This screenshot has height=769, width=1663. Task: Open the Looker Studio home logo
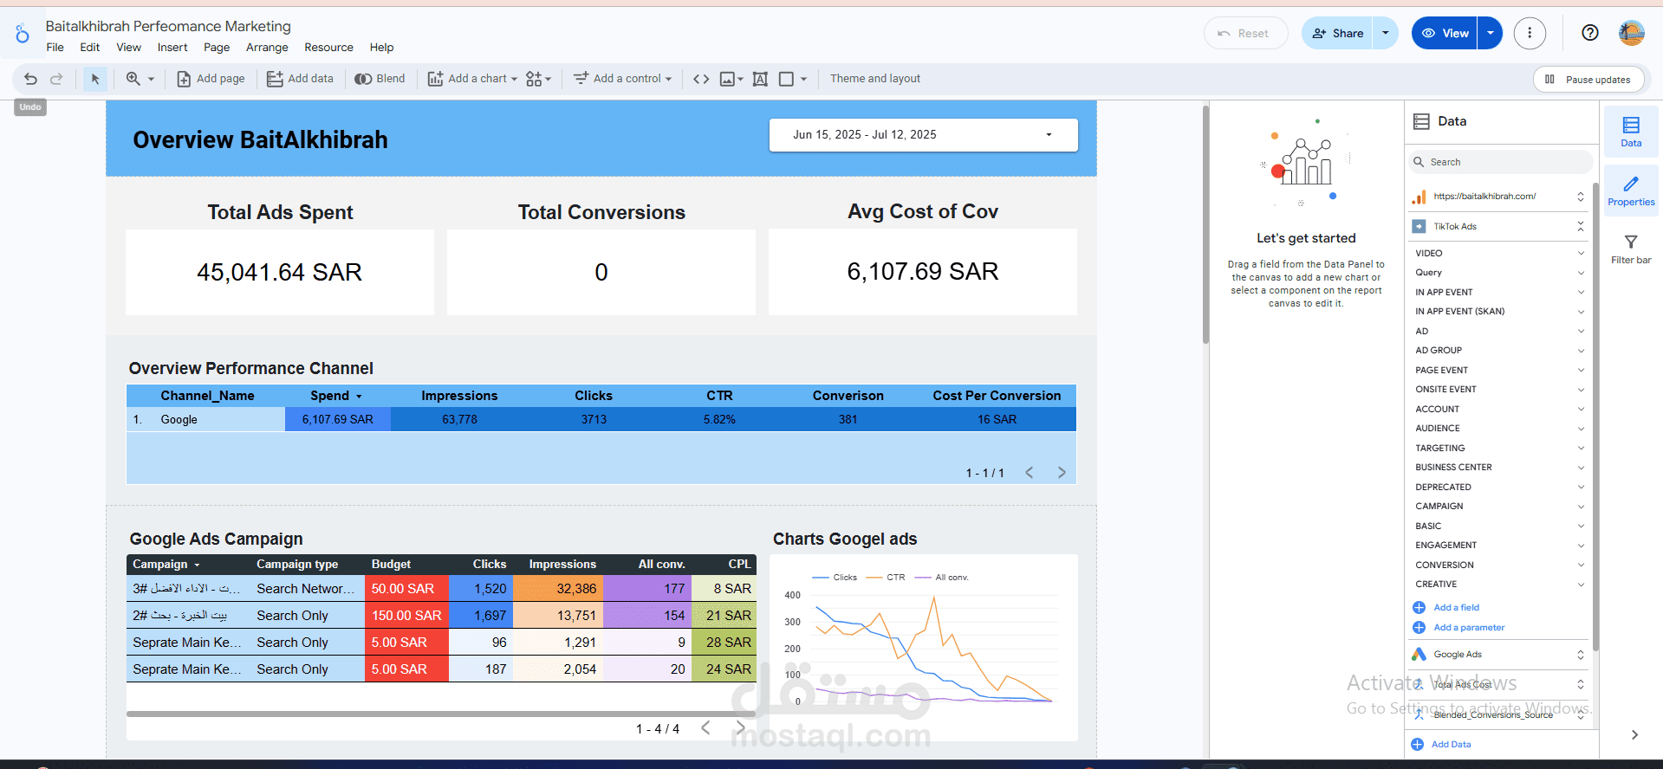(23, 34)
